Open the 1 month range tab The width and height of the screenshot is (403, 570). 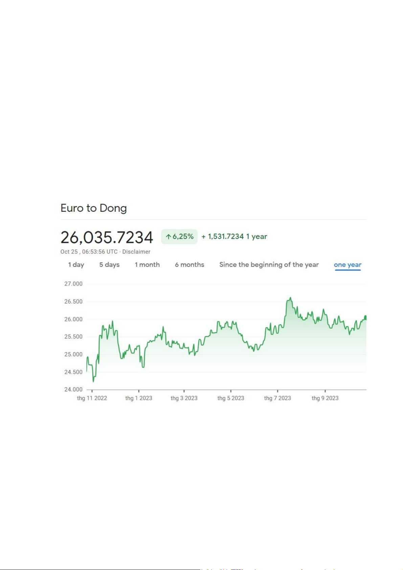tap(147, 265)
